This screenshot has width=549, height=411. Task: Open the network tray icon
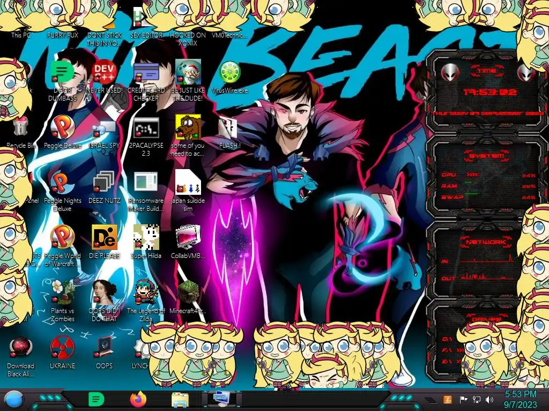[x=476, y=399]
